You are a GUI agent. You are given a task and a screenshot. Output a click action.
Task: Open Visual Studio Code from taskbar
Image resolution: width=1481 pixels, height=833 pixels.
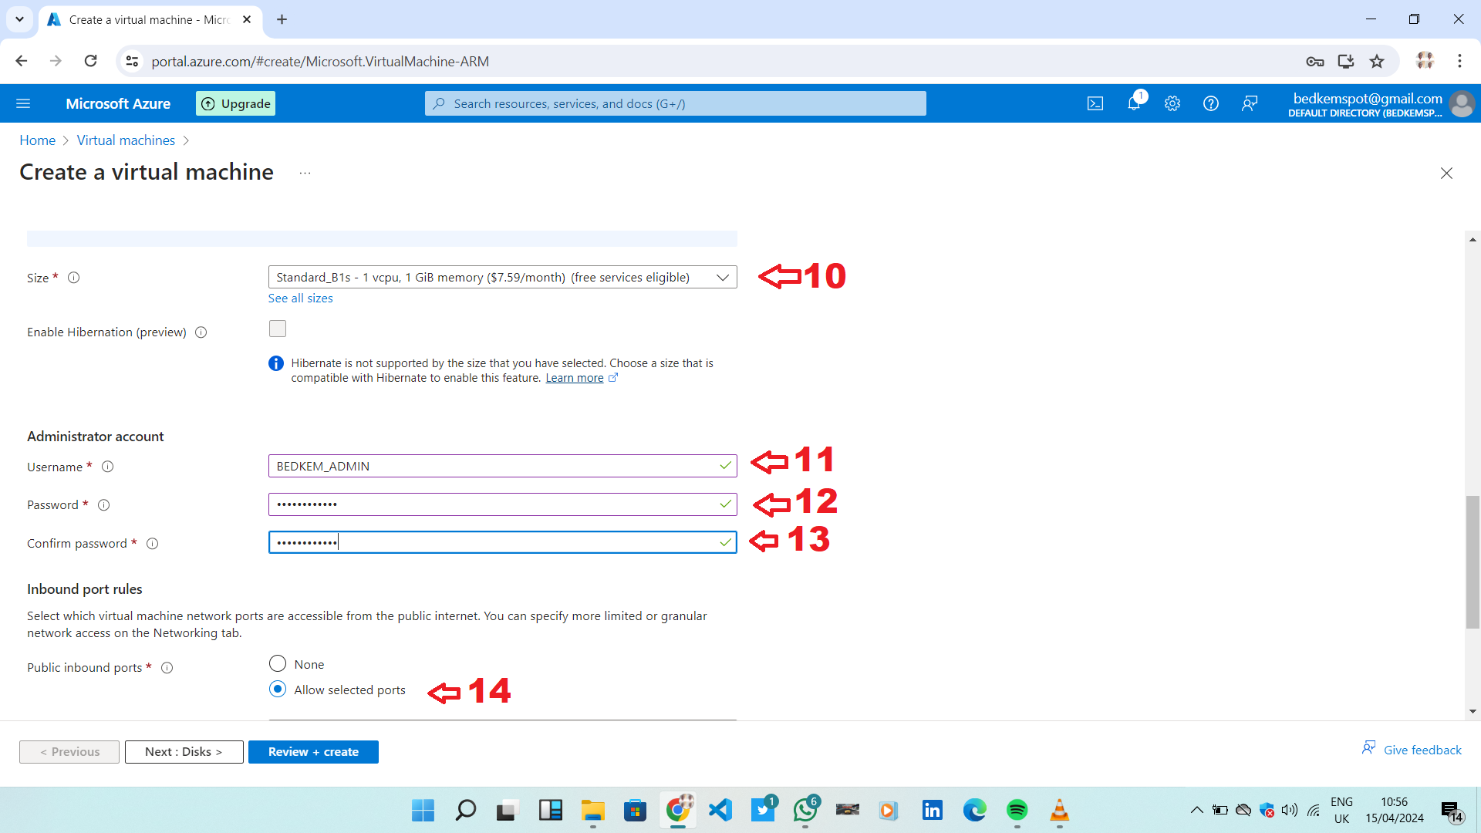[x=720, y=810]
